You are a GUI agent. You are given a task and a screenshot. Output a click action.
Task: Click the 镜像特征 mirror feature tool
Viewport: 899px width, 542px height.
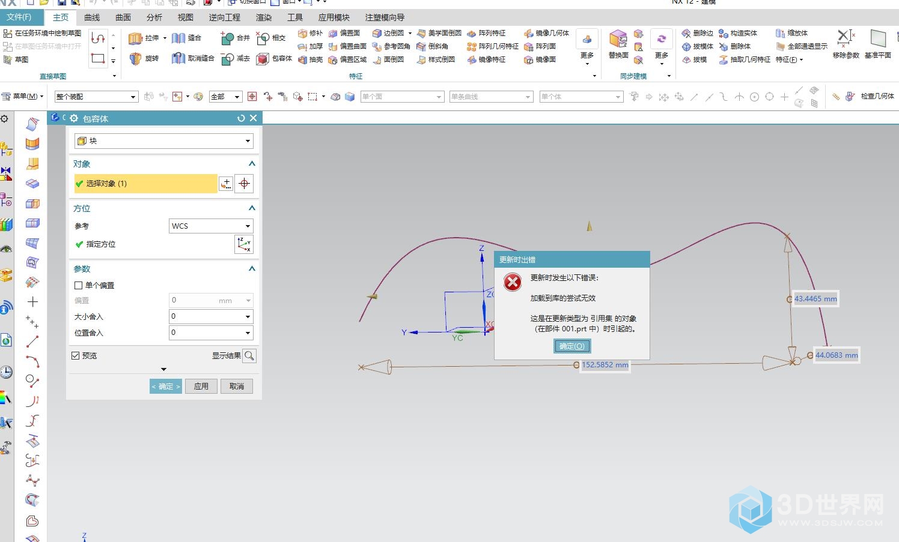tap(486, 59)
